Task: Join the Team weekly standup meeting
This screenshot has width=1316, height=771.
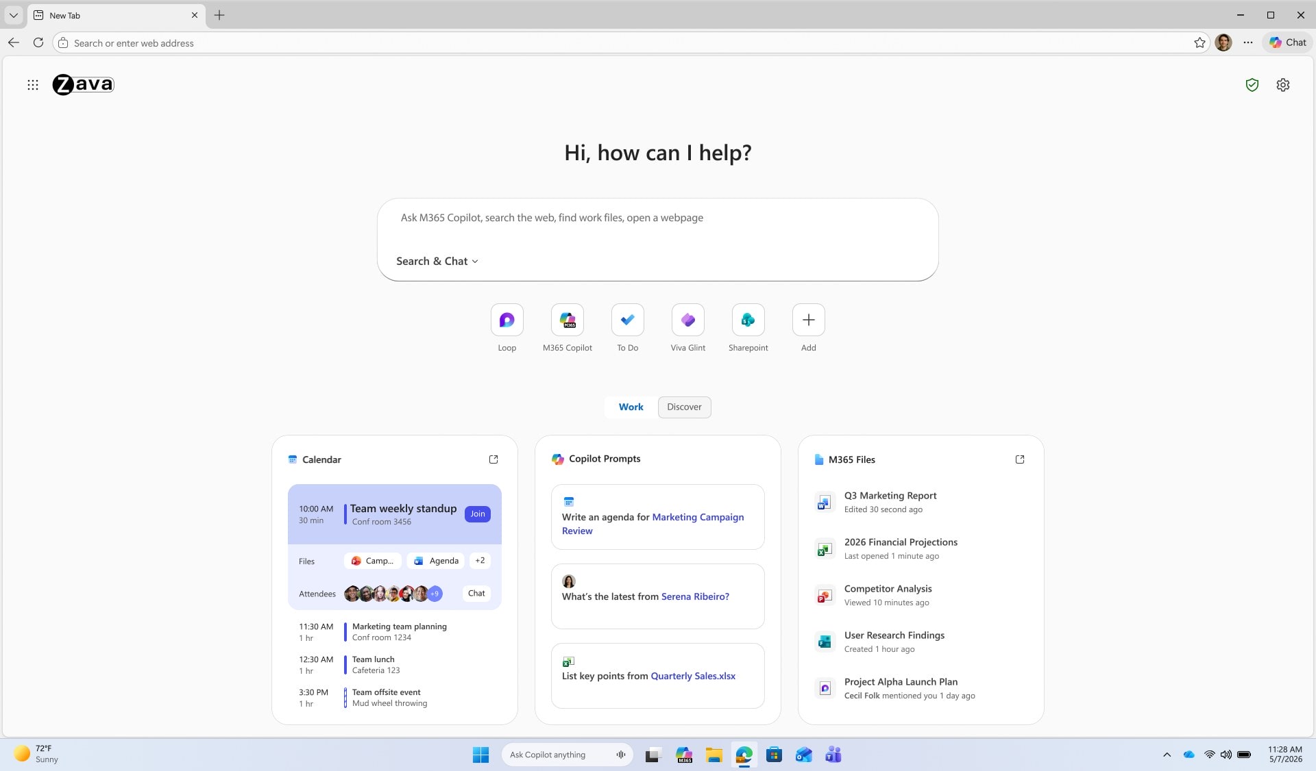Action: (478, 514)
